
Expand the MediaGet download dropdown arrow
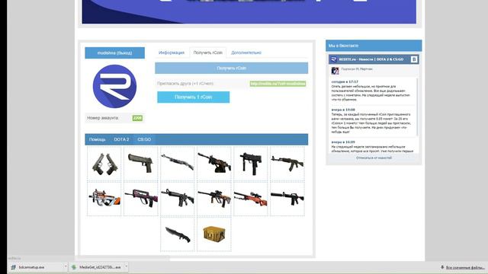pos(126,266)
